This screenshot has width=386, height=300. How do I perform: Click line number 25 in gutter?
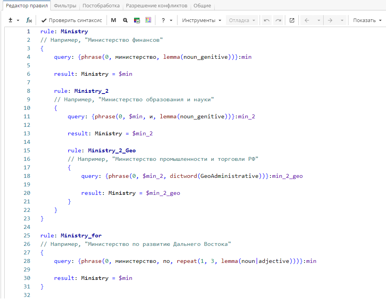(x=27, y=236)
